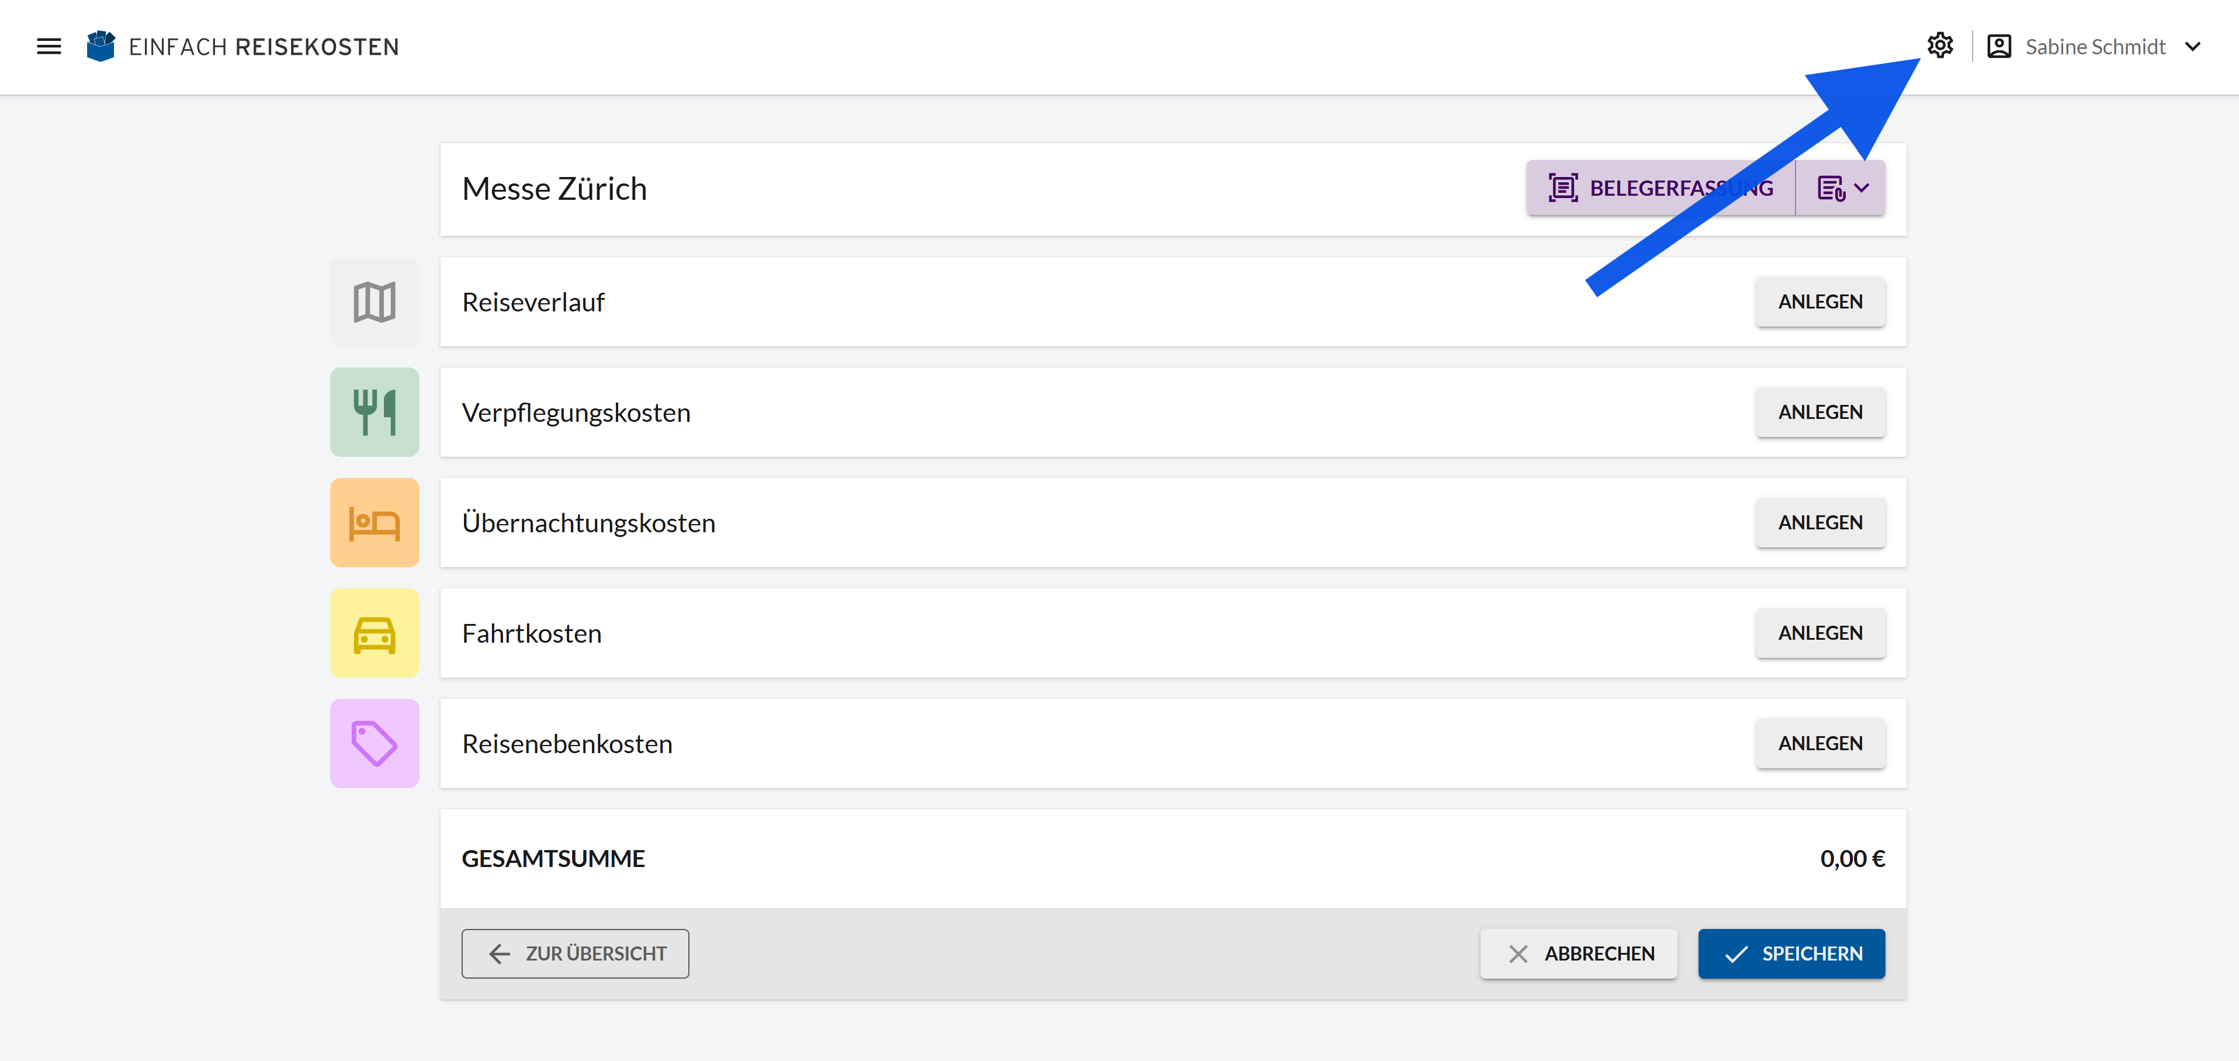Open the hamburger navigation menu
Screen dimensions: 2239x1061
pos(48,46)
